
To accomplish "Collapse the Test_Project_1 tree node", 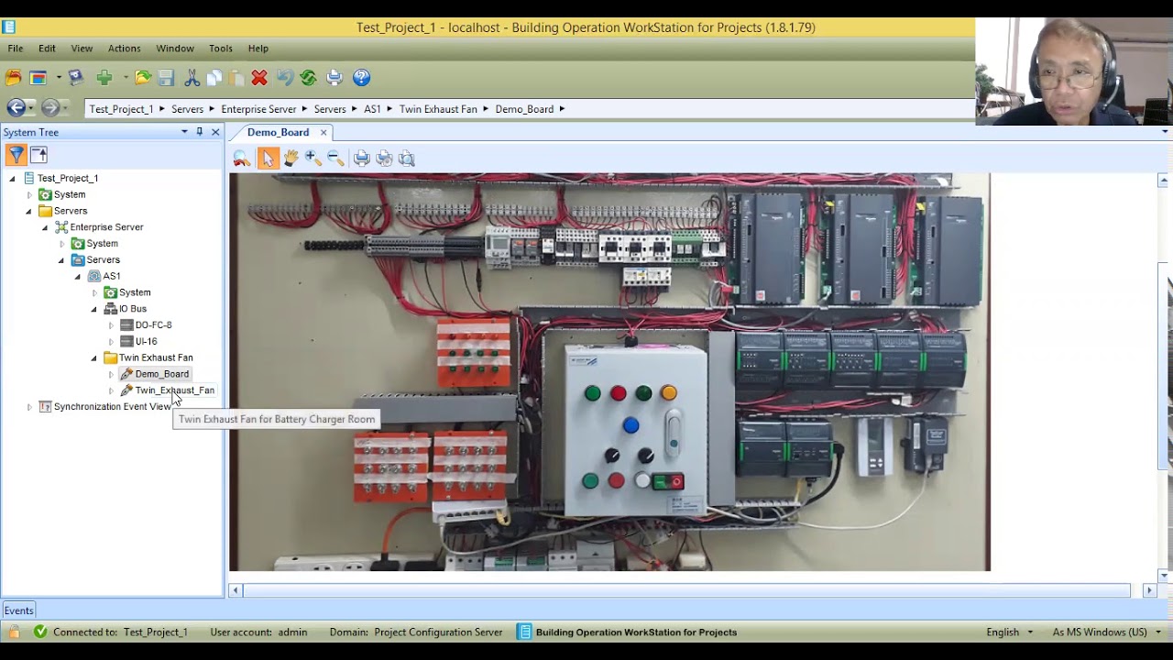I will pos(12,179).
